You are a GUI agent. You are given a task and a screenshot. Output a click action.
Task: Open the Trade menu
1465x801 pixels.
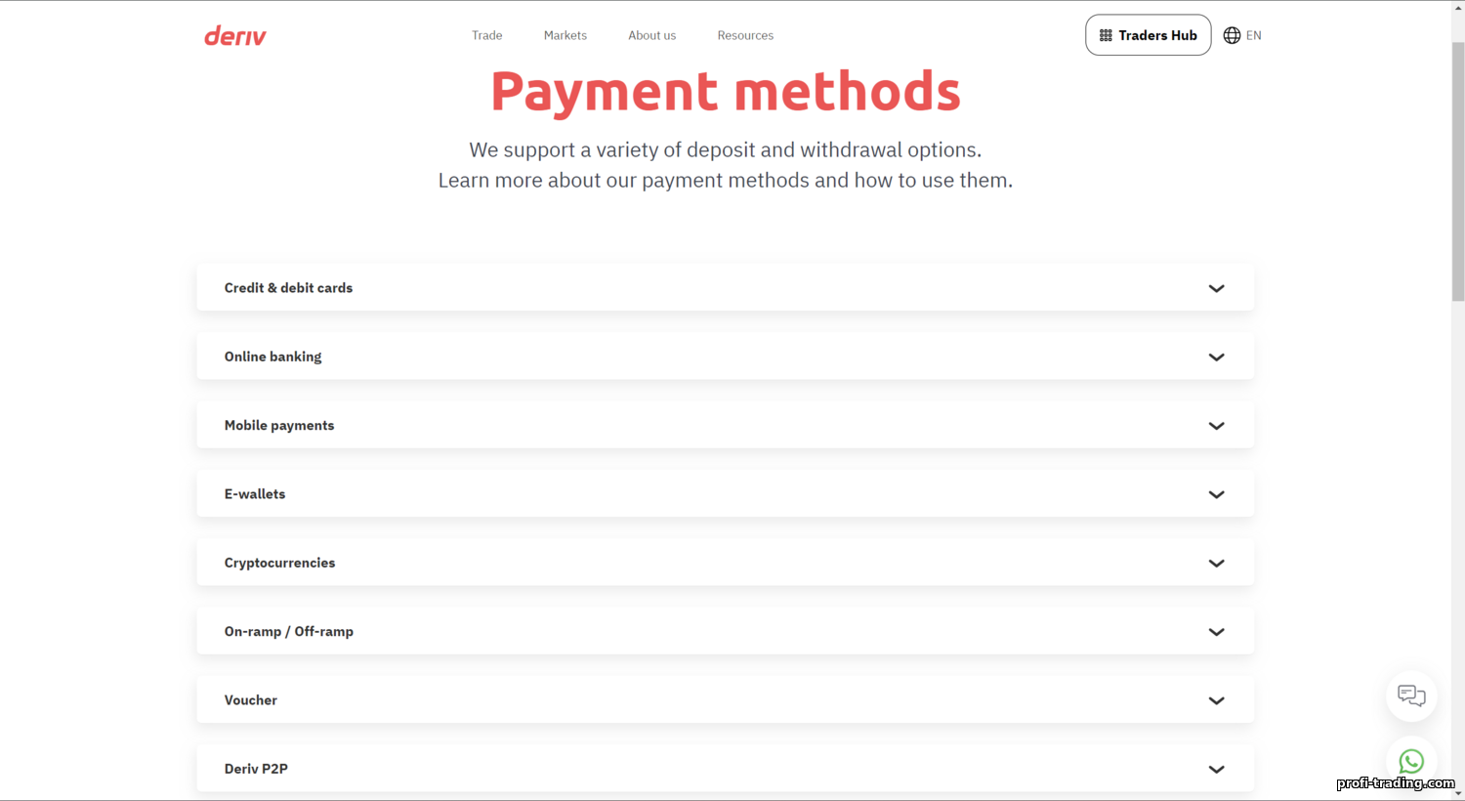(x=486, y=35)
